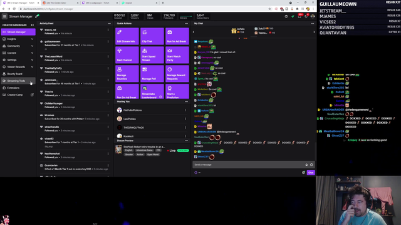Open My Chat panel options menu
The width and height of the screenshot is (401, 225).
pyautogui.click(x=313, y=24)
